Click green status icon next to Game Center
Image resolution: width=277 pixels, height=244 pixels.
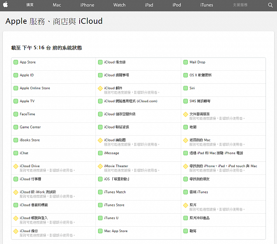16,127
